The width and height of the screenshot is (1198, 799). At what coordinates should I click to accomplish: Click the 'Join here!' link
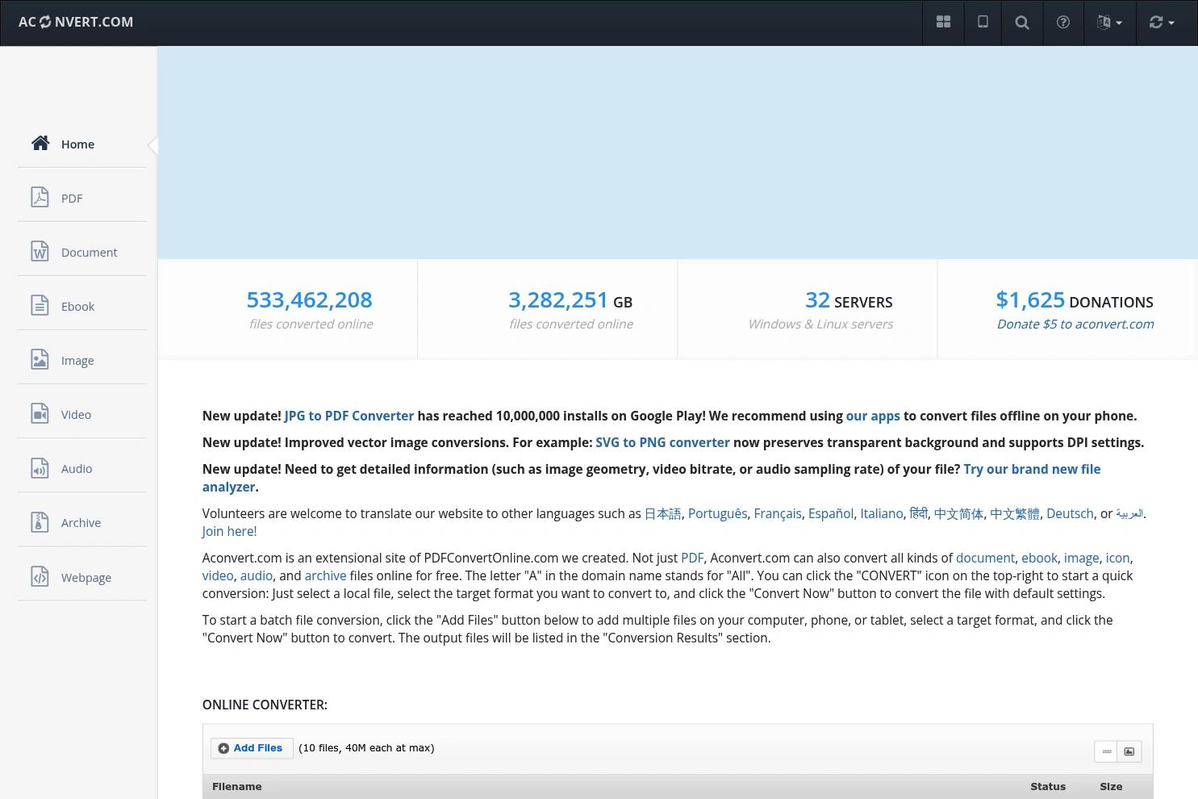point(229,531)
